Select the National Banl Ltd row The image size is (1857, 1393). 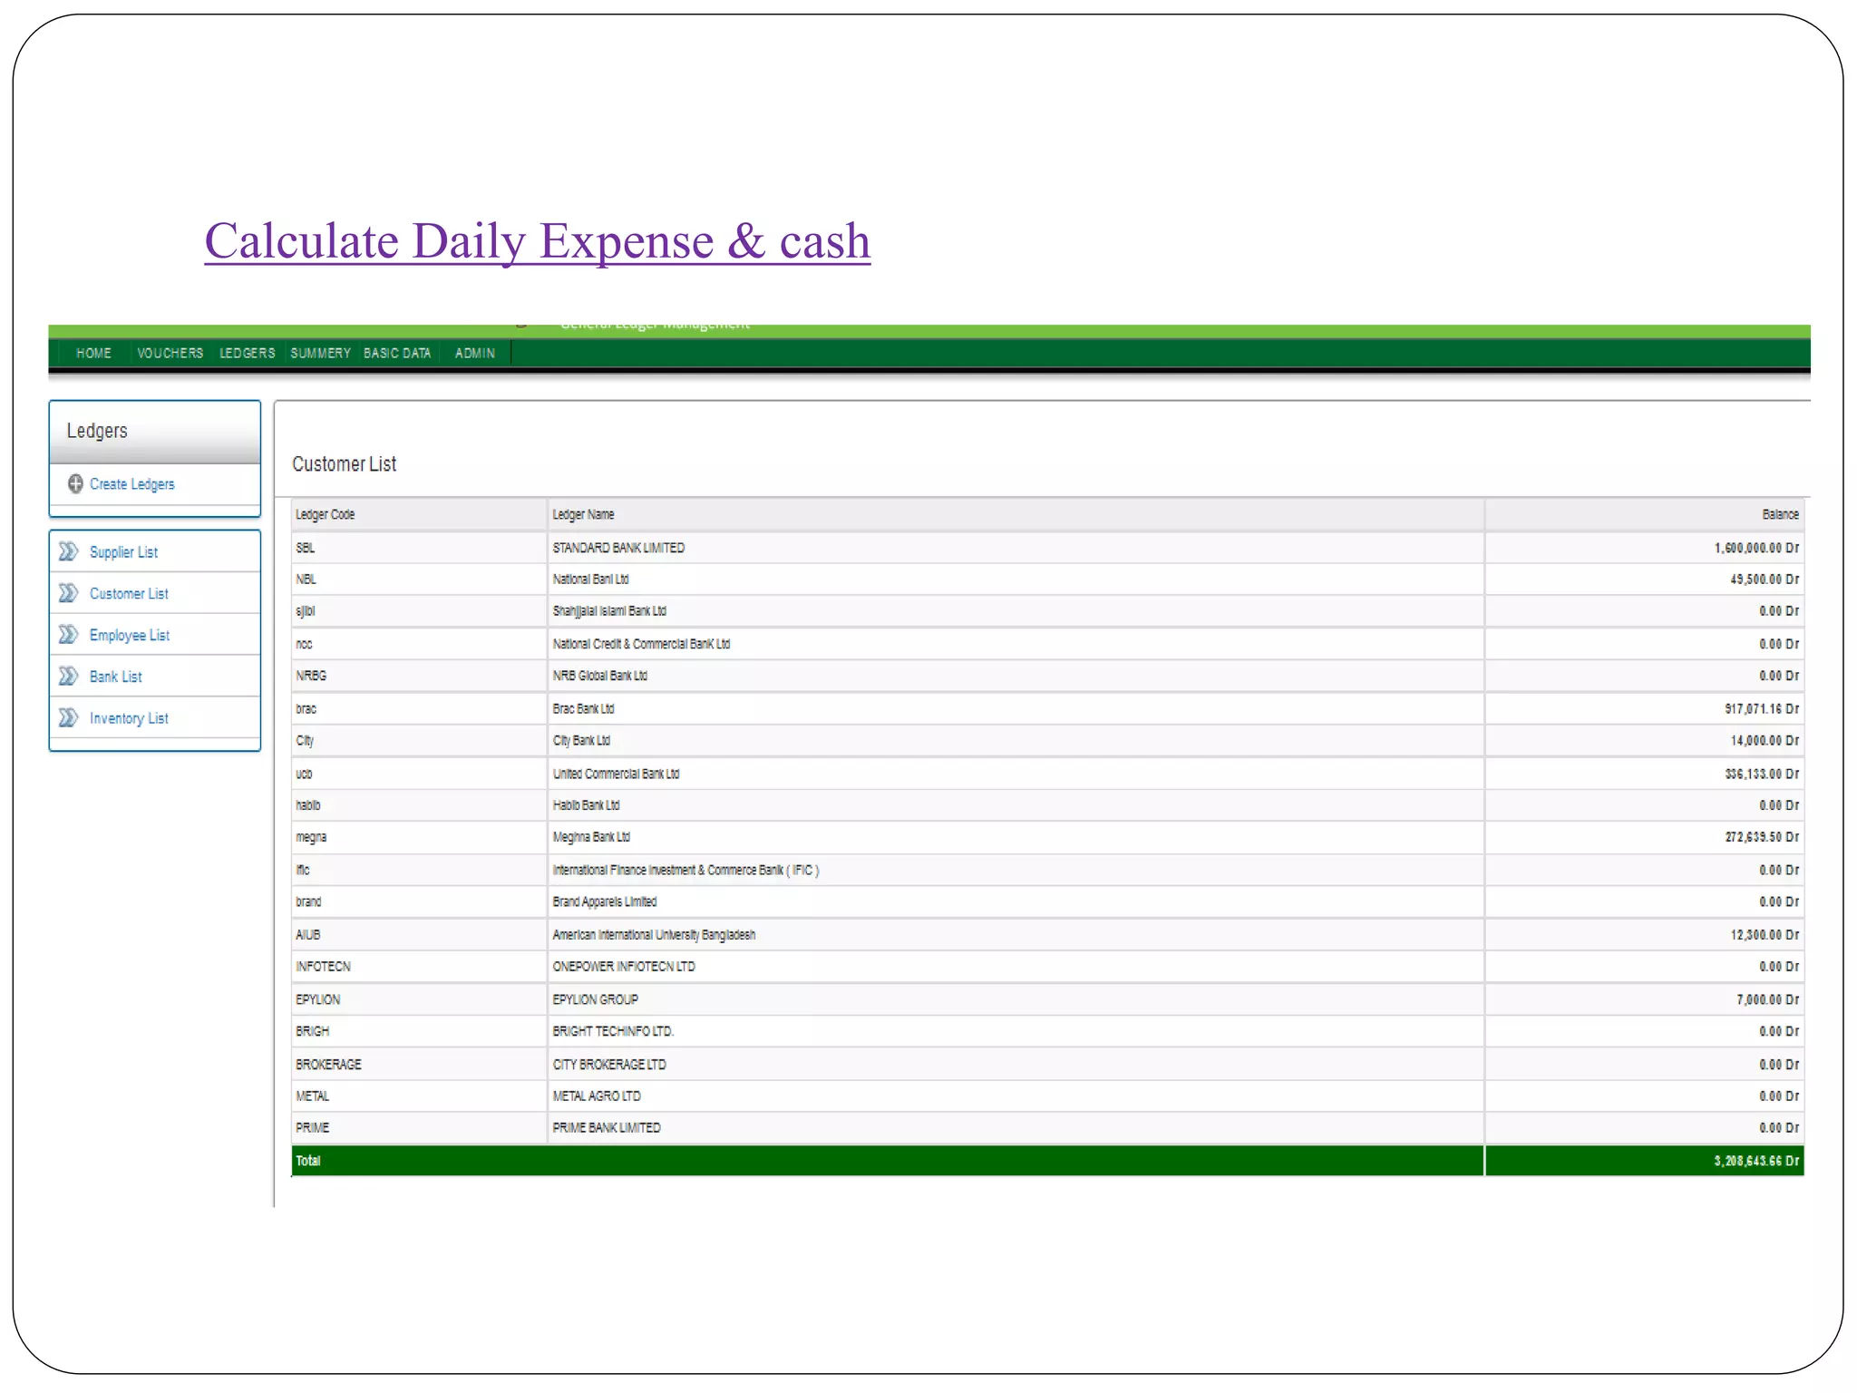[x=1047, y=580]
